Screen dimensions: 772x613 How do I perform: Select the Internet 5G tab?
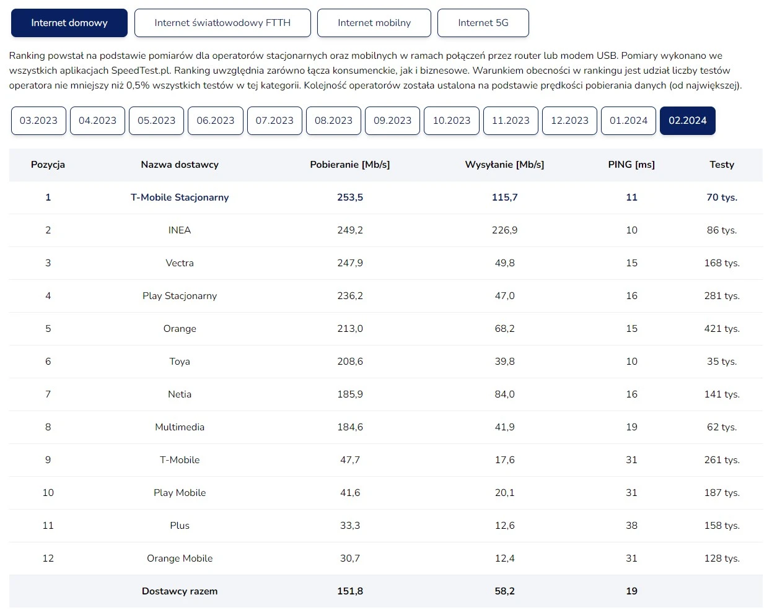pyautogui.click(x=483, y=22)
